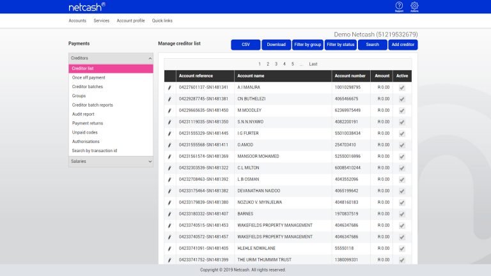Open Creditor batch reports

click(x=92, y=105)
